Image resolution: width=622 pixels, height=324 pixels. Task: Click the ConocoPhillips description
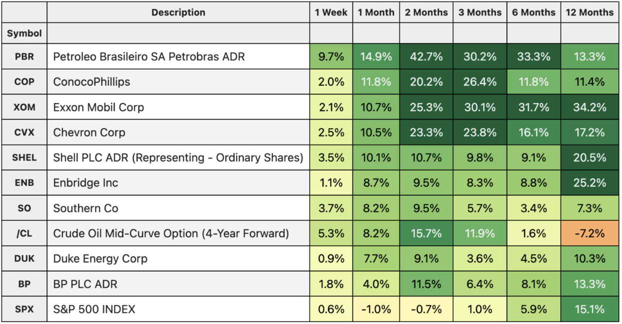coord(91,82)
